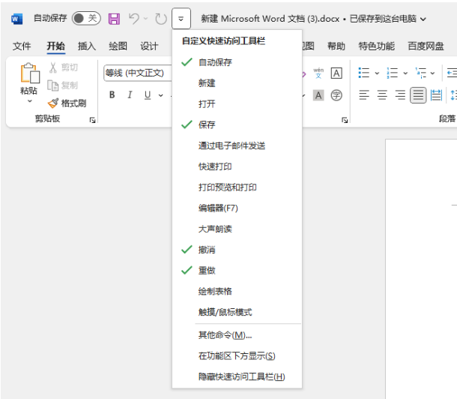
Task: Switch to the 帮助 (Help) tab
Action: 336,46
